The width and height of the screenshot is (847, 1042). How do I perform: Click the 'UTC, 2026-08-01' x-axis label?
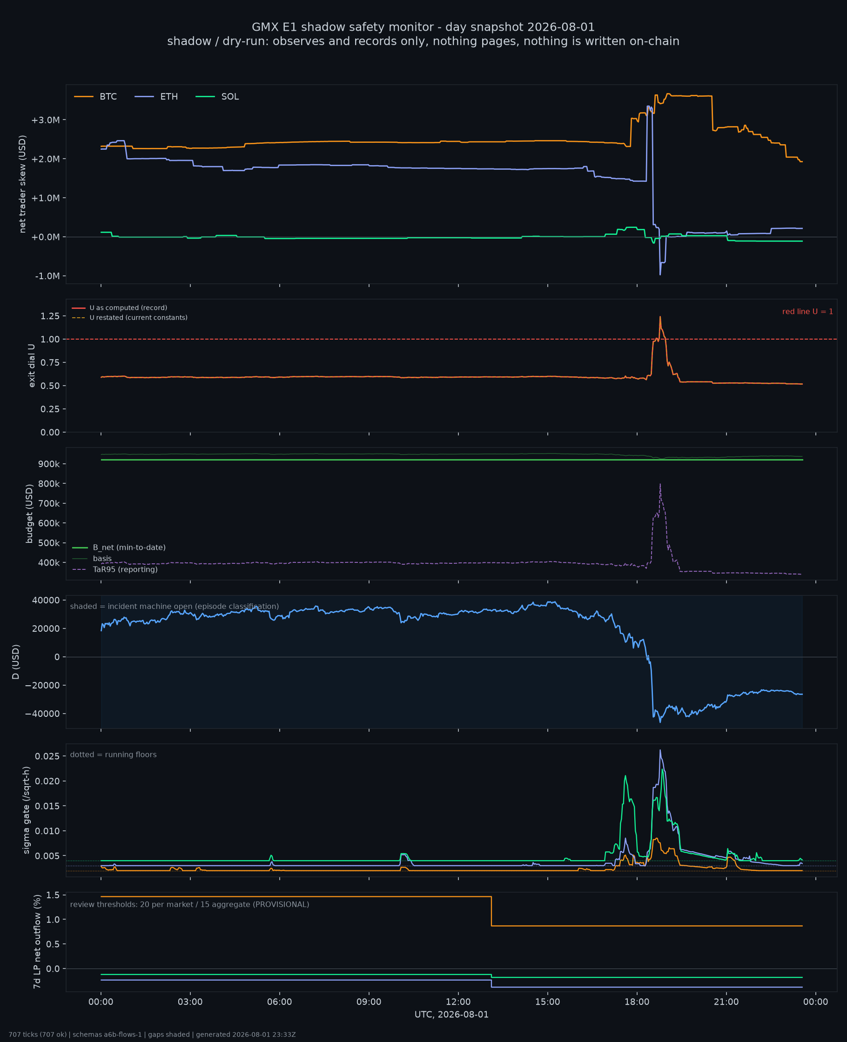(x=451, y=1015)
